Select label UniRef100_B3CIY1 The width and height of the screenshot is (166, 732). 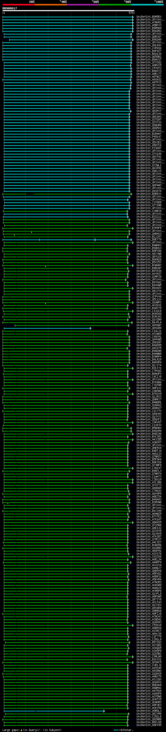click(149, 368)
